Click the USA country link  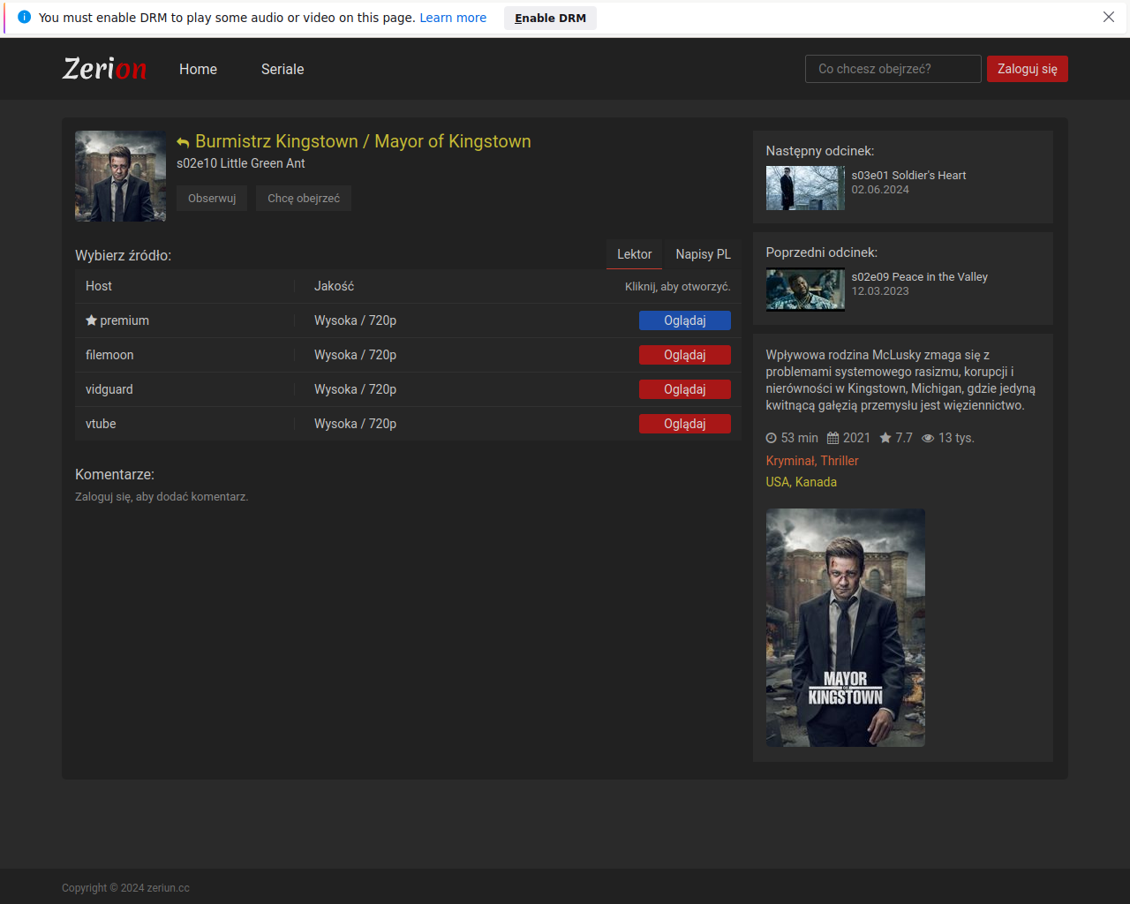click(x=777, y=482)
